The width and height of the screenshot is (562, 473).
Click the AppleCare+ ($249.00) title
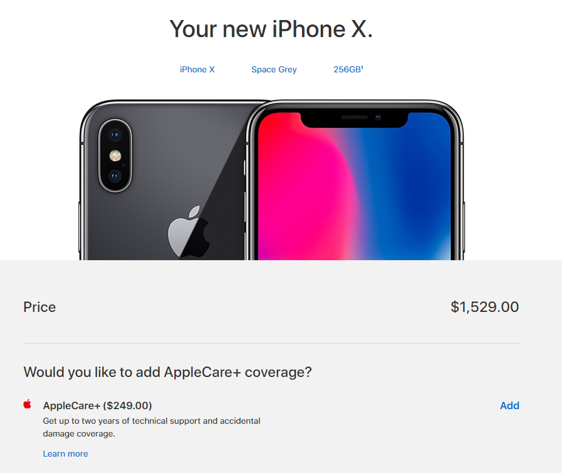pyautogui.click(x=97, y=406)
